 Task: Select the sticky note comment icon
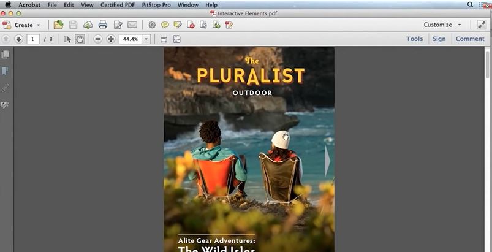pos(165,25)
